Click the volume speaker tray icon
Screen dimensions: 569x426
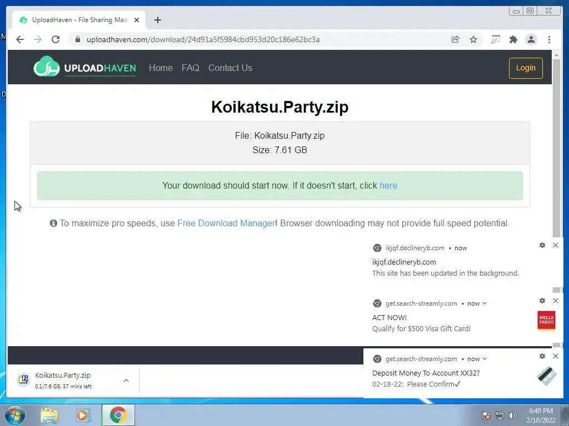512,415
